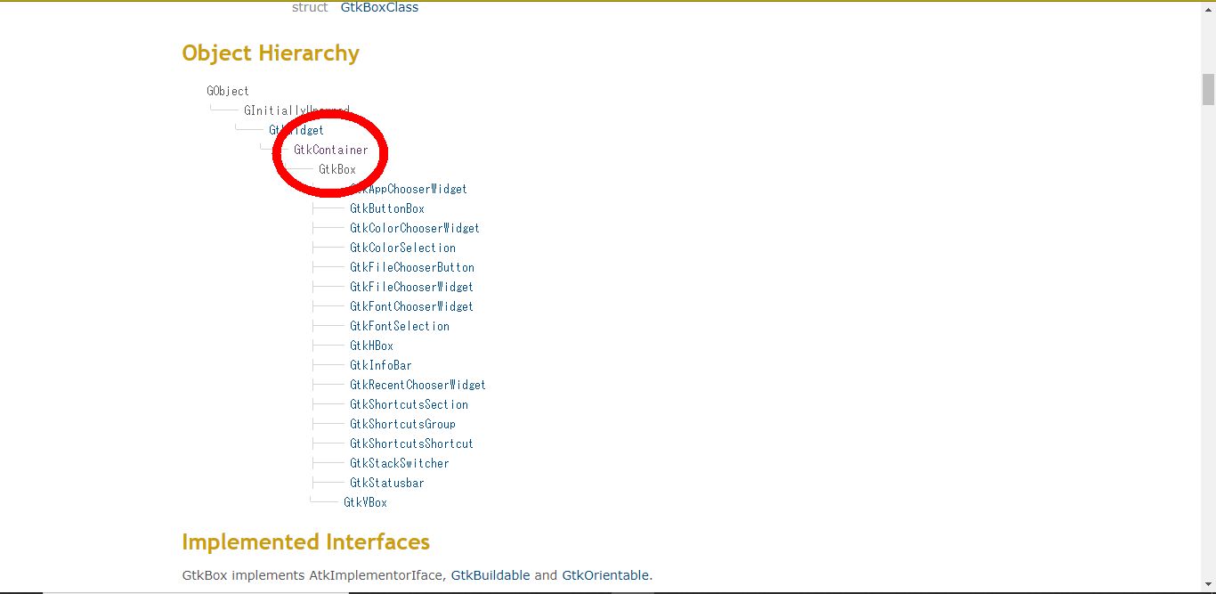The height and width of the screenshot is (594, 1216).
Task: Open the GtkFileChooserButton link
Action: click(x=412, y=267)
